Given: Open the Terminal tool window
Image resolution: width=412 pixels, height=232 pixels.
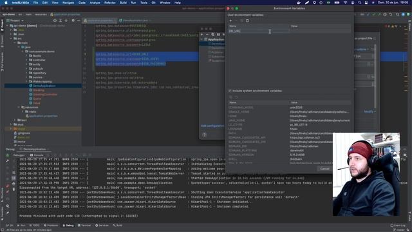Looking at the screenshot, I should point(84,226).
